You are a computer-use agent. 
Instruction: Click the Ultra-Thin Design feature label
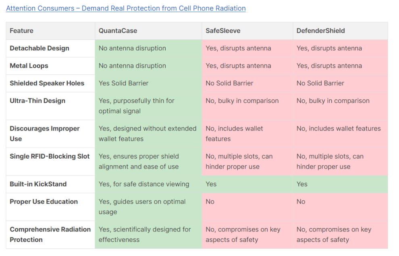coord(37,101)
